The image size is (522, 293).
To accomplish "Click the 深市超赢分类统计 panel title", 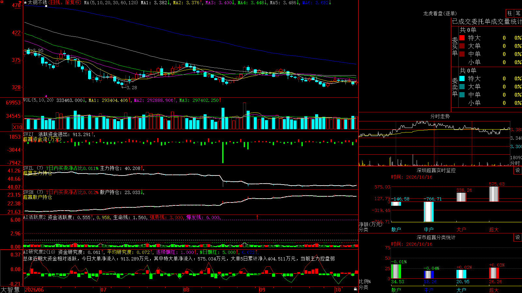I will (436, 237).
